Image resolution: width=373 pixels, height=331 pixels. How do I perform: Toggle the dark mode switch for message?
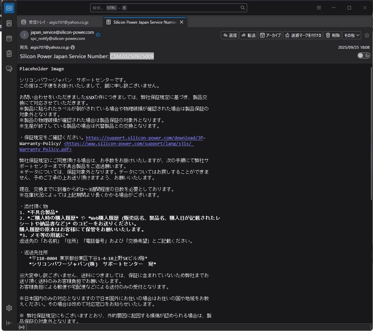[364, 55]
